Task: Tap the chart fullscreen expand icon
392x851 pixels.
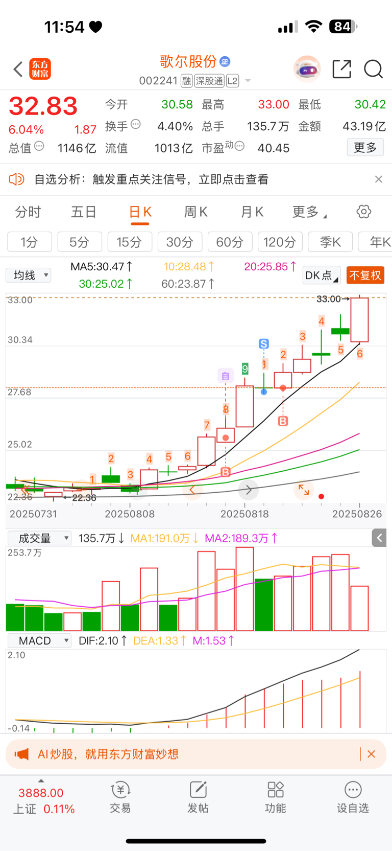Action: [x=304, y=490]
